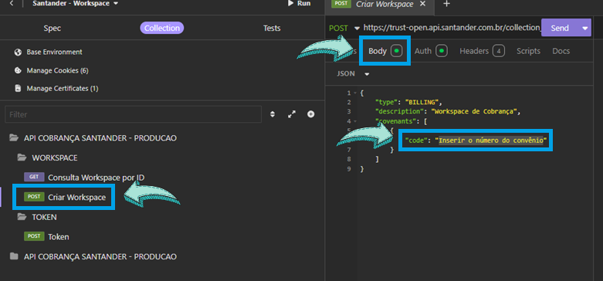
Task: Click the "Workspace de Cobrança" description value
Action: (475, 112)
